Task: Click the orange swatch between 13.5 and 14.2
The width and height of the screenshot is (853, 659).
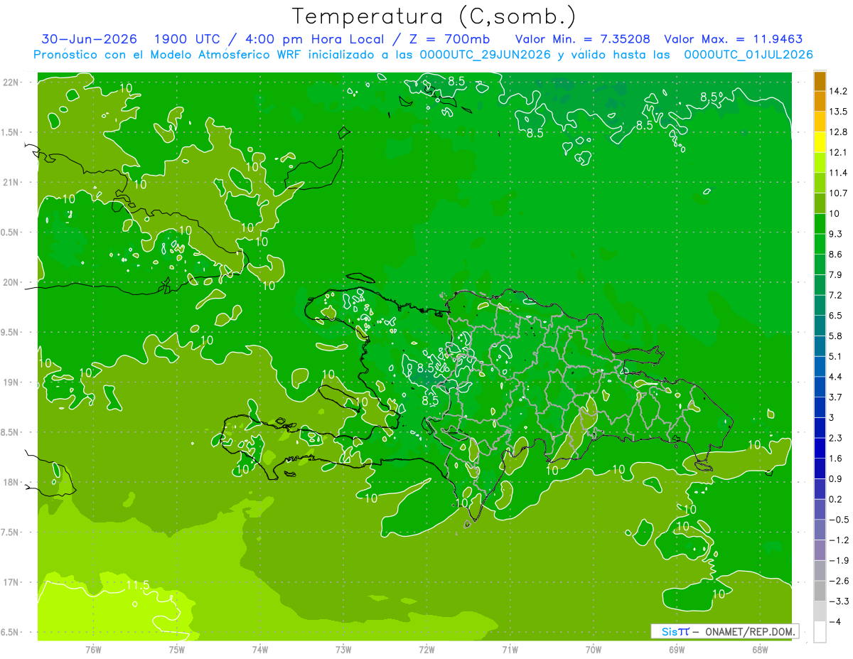Action: pos(820,102)
